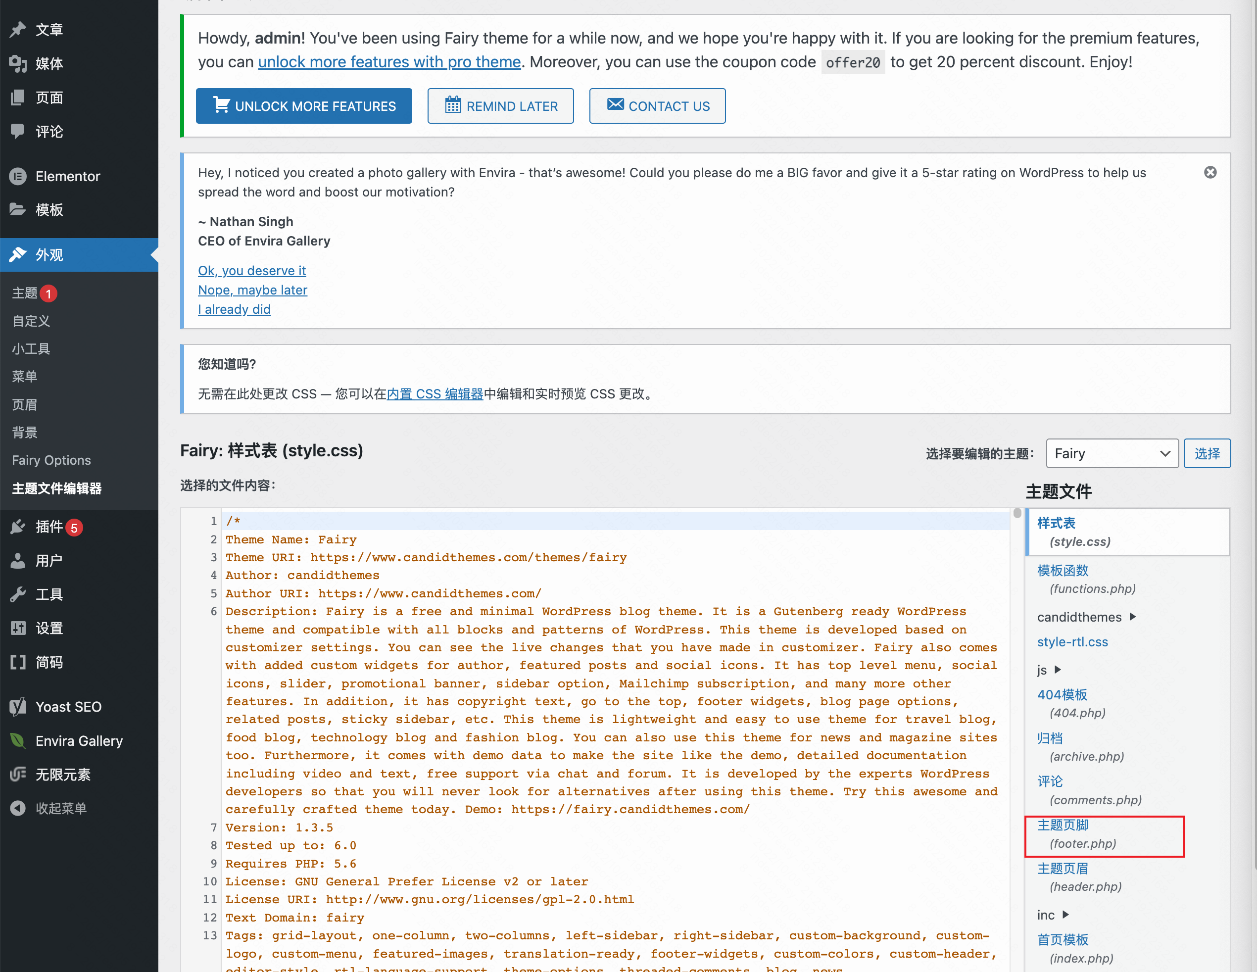Viewport: 1257px width, 972px height.
Task: Click the 选择 button next to theme dropdown
Action: coord(1207,453)
